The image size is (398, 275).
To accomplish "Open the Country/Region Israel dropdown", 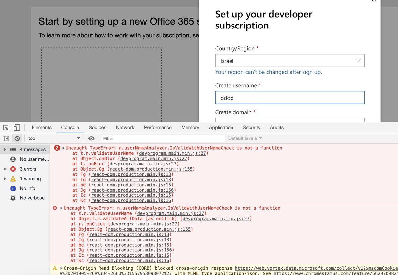I will (290, 61).
